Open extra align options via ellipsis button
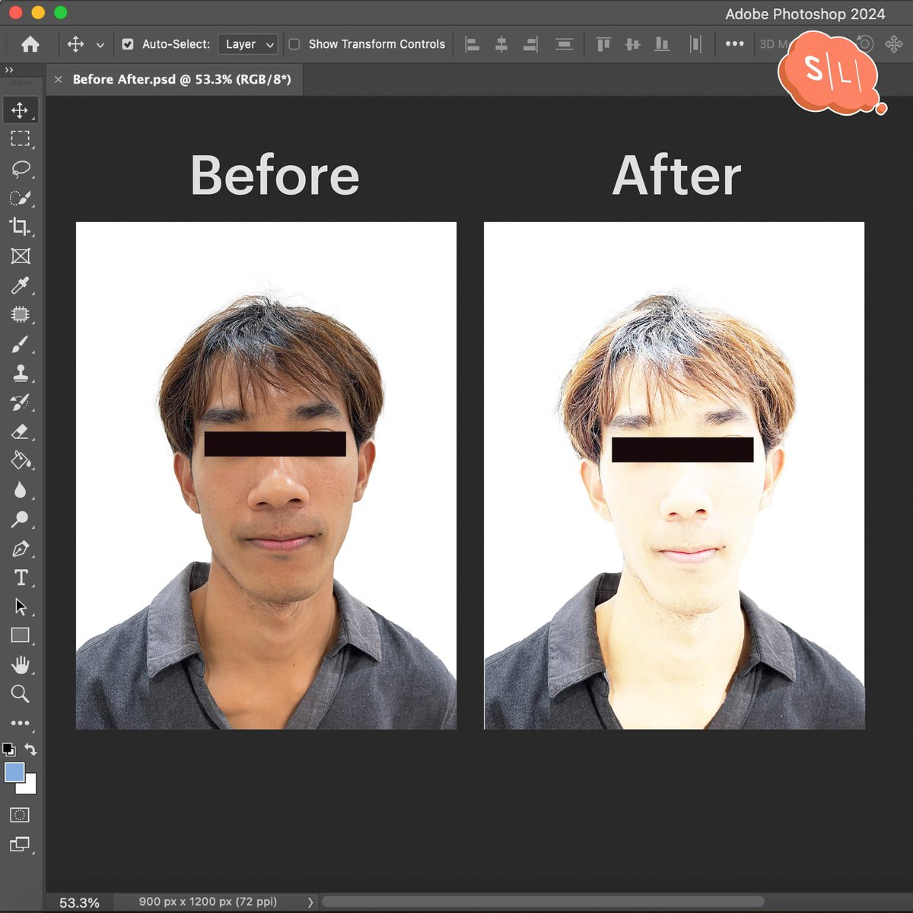 [734, 44]
